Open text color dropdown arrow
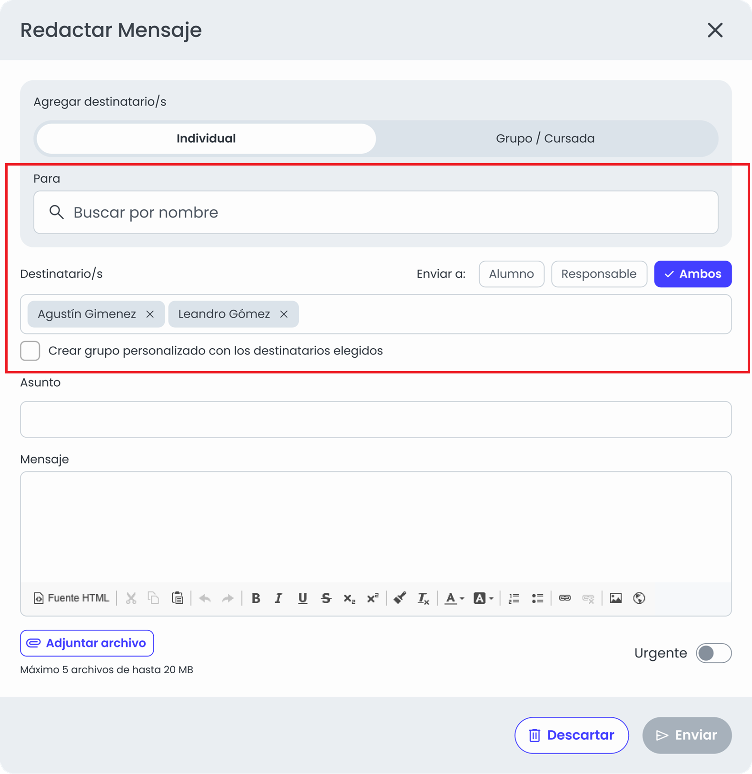Viewport: 752px width, 774px height. click(x=462, y=598)
